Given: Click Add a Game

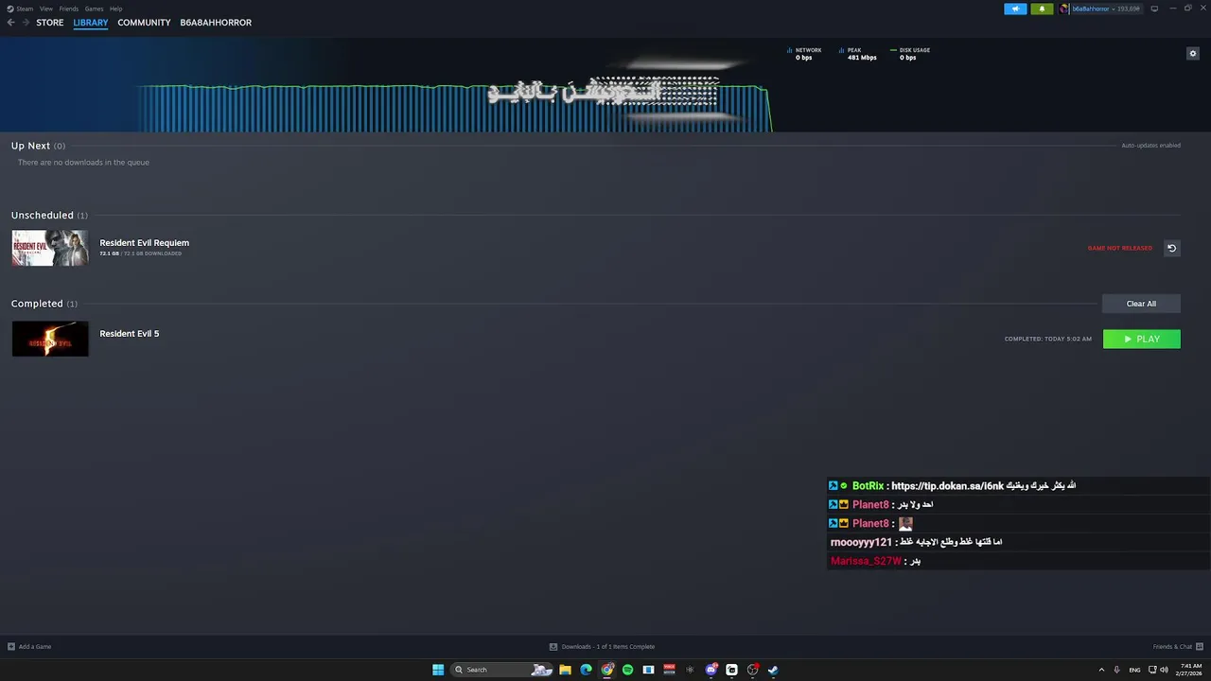Looking at the screenshot, I should pos(29,647).
